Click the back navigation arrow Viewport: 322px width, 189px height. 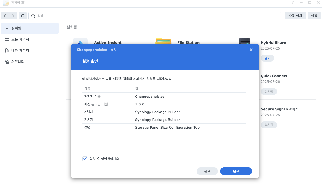pos(5,16)
